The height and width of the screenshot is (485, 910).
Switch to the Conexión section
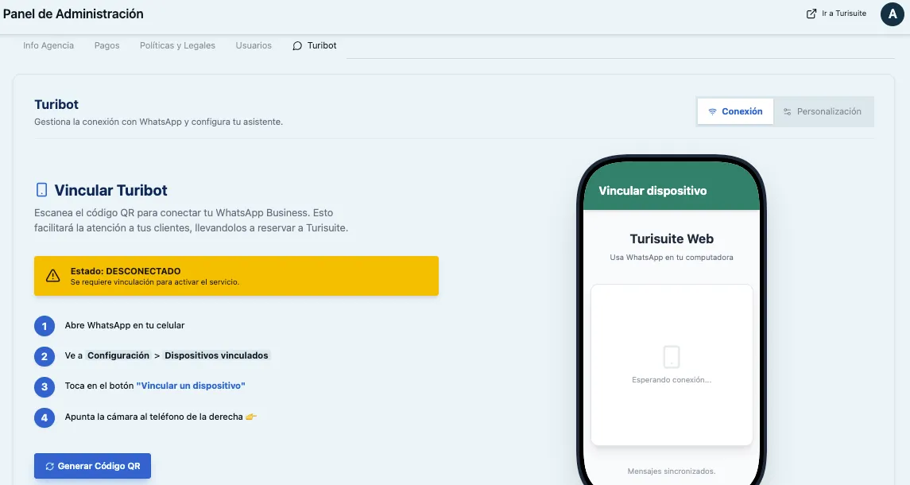click(x=735, y=111)
